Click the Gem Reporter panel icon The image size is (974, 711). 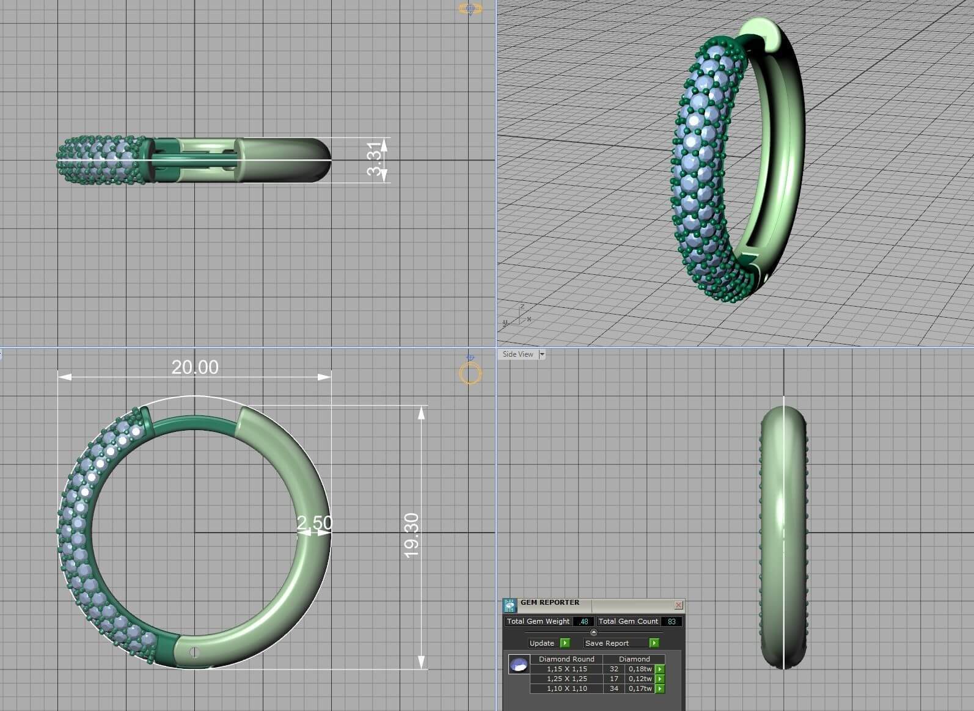click(510, 606)
